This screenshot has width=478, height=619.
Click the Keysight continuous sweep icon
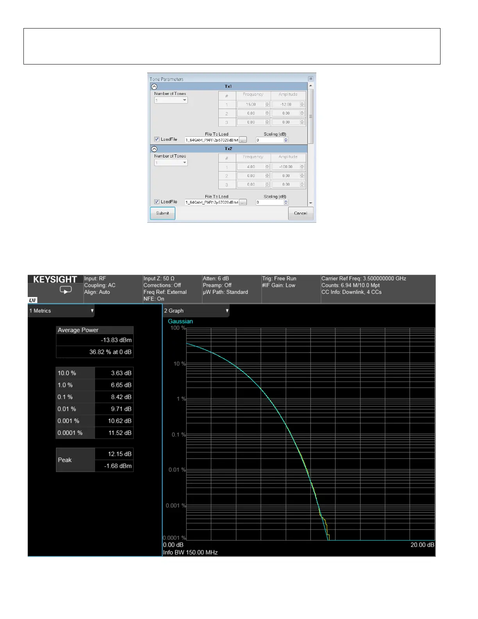point(66,290)
